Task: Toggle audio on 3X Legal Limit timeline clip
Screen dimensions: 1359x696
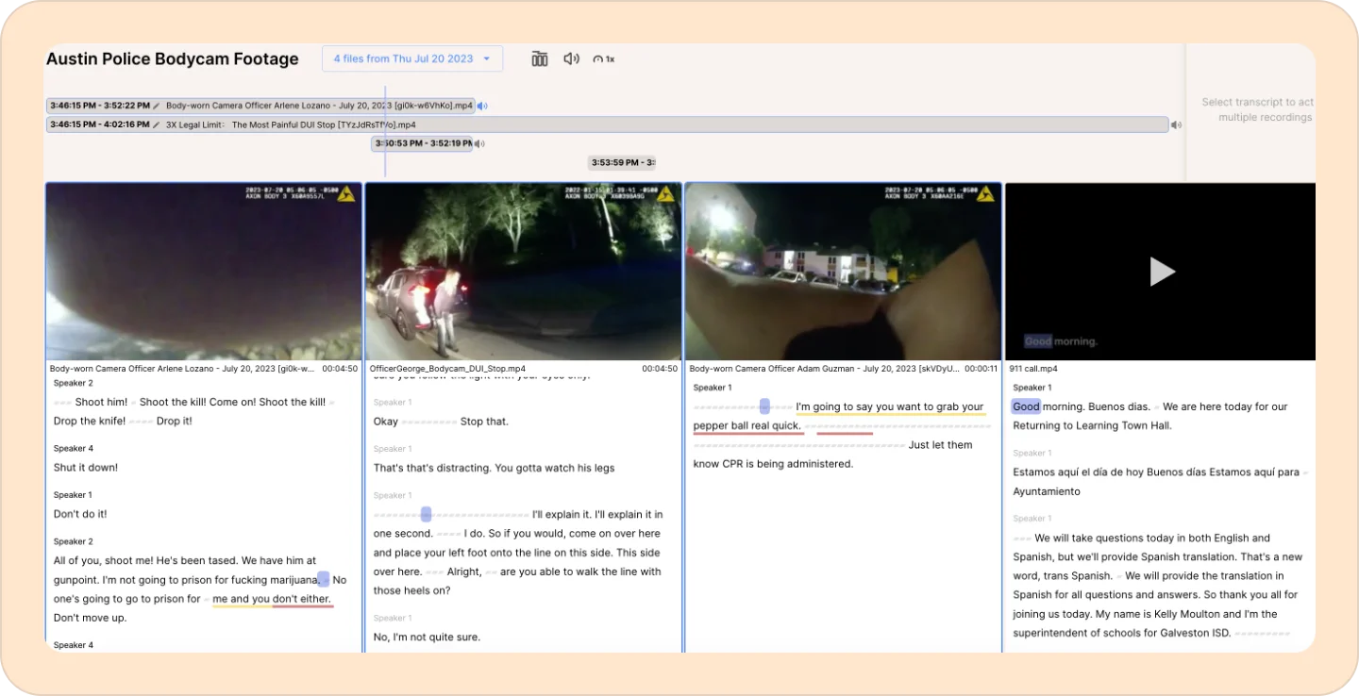Action: tap(1176, 124)
